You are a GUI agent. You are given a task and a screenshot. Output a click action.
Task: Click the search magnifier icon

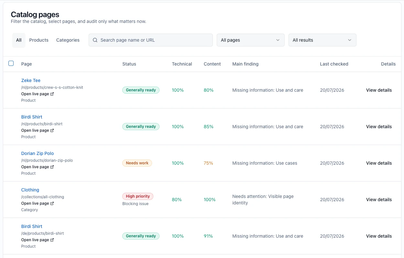[95, 40]
